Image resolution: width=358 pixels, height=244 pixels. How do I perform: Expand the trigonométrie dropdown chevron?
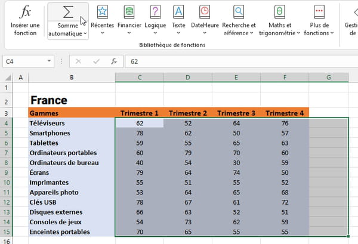point(298,33)
